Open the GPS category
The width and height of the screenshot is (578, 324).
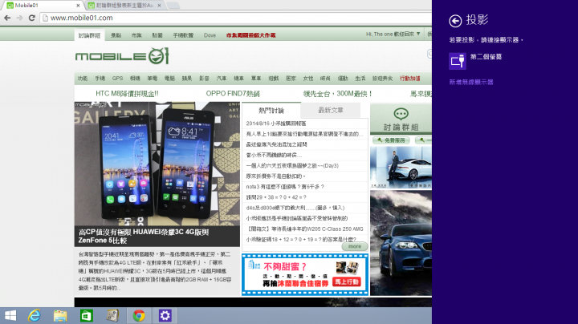pyautogui.click(x=117, y=79)
